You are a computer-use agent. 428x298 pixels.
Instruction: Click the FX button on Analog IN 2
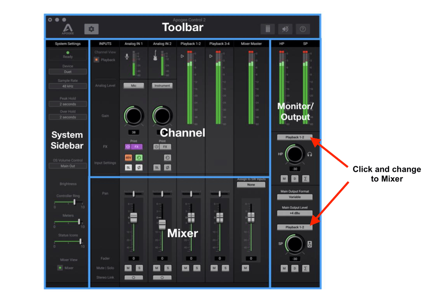(165, 147)
